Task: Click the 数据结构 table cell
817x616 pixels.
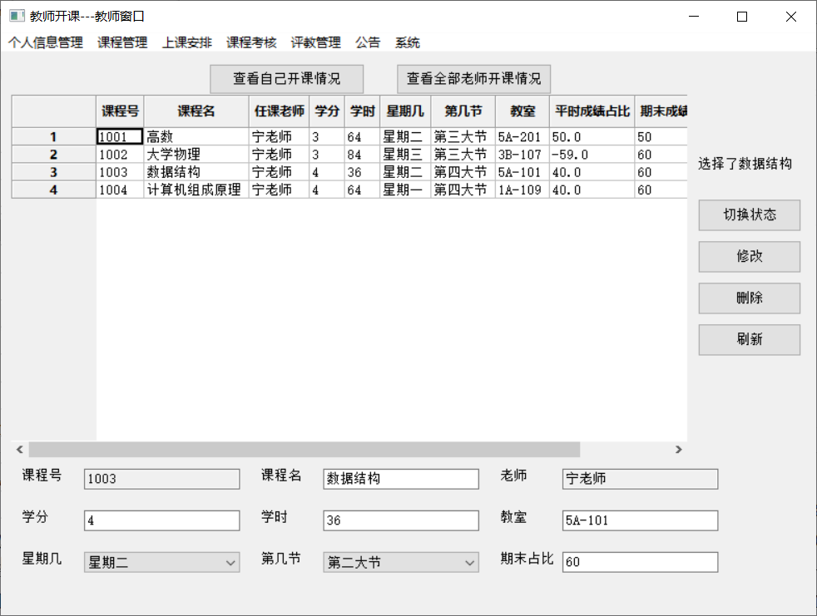Action: 196,172
